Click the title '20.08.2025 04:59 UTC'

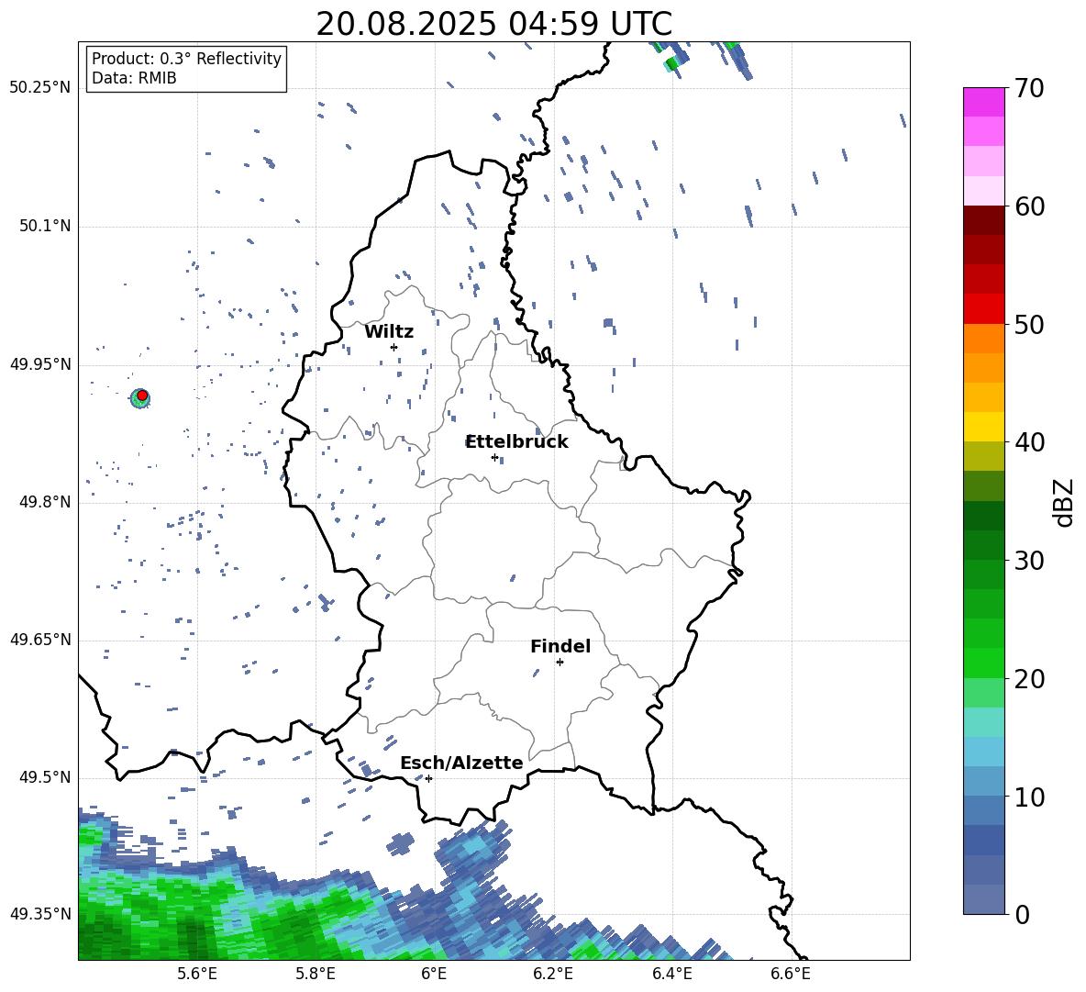(x=494, y=24)
